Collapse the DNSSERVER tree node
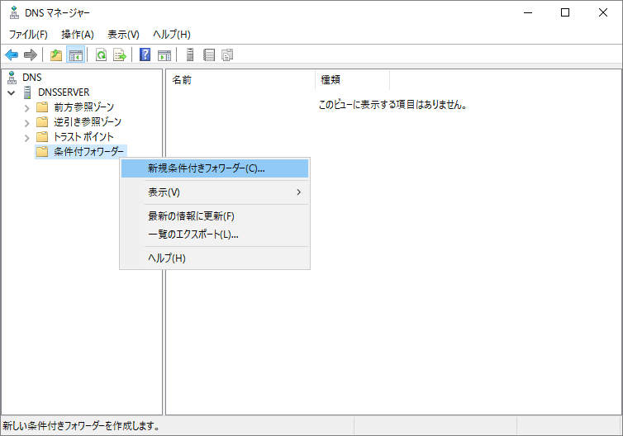 [x=11, y=92]
